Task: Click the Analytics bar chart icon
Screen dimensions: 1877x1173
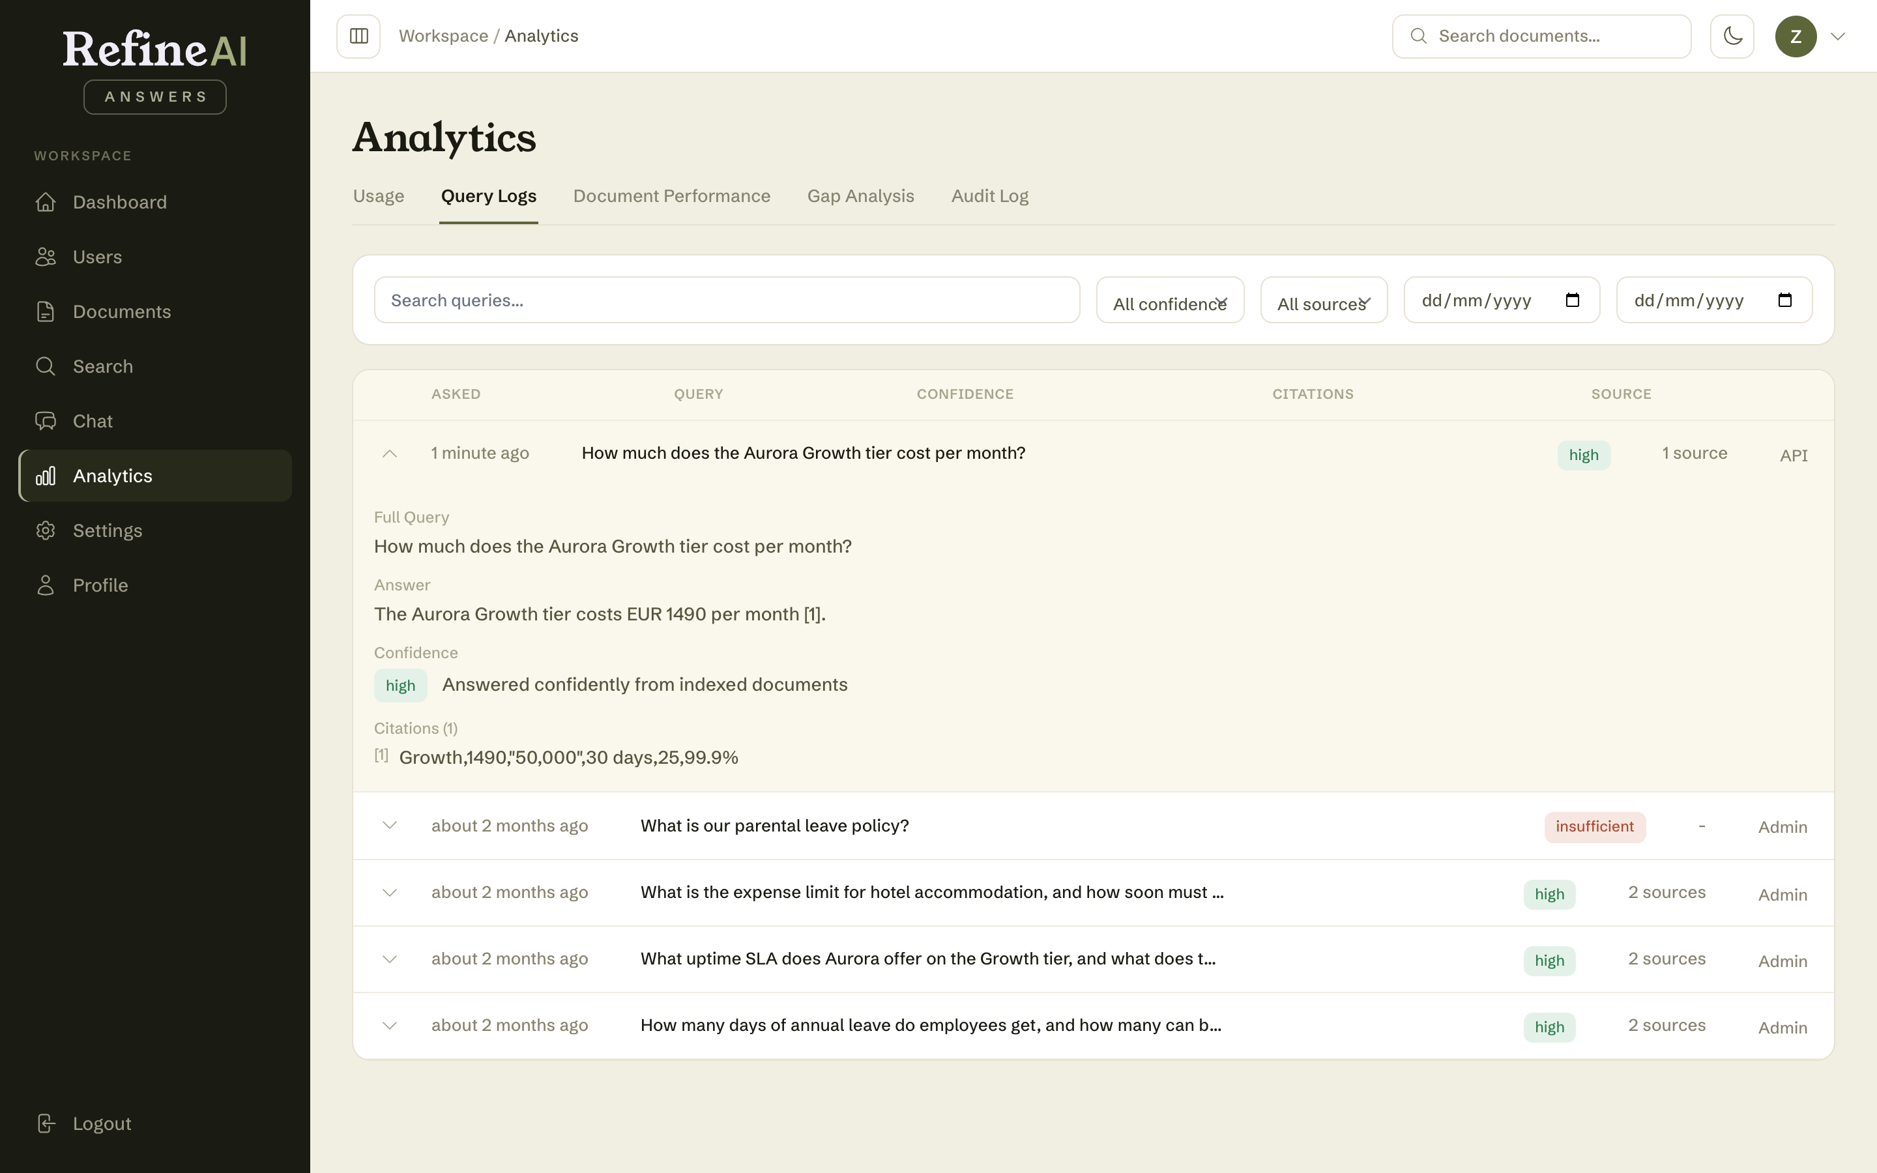Action: [x=46, y=476]
